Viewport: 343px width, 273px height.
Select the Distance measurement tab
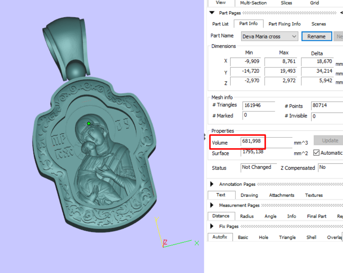(221, 216)
